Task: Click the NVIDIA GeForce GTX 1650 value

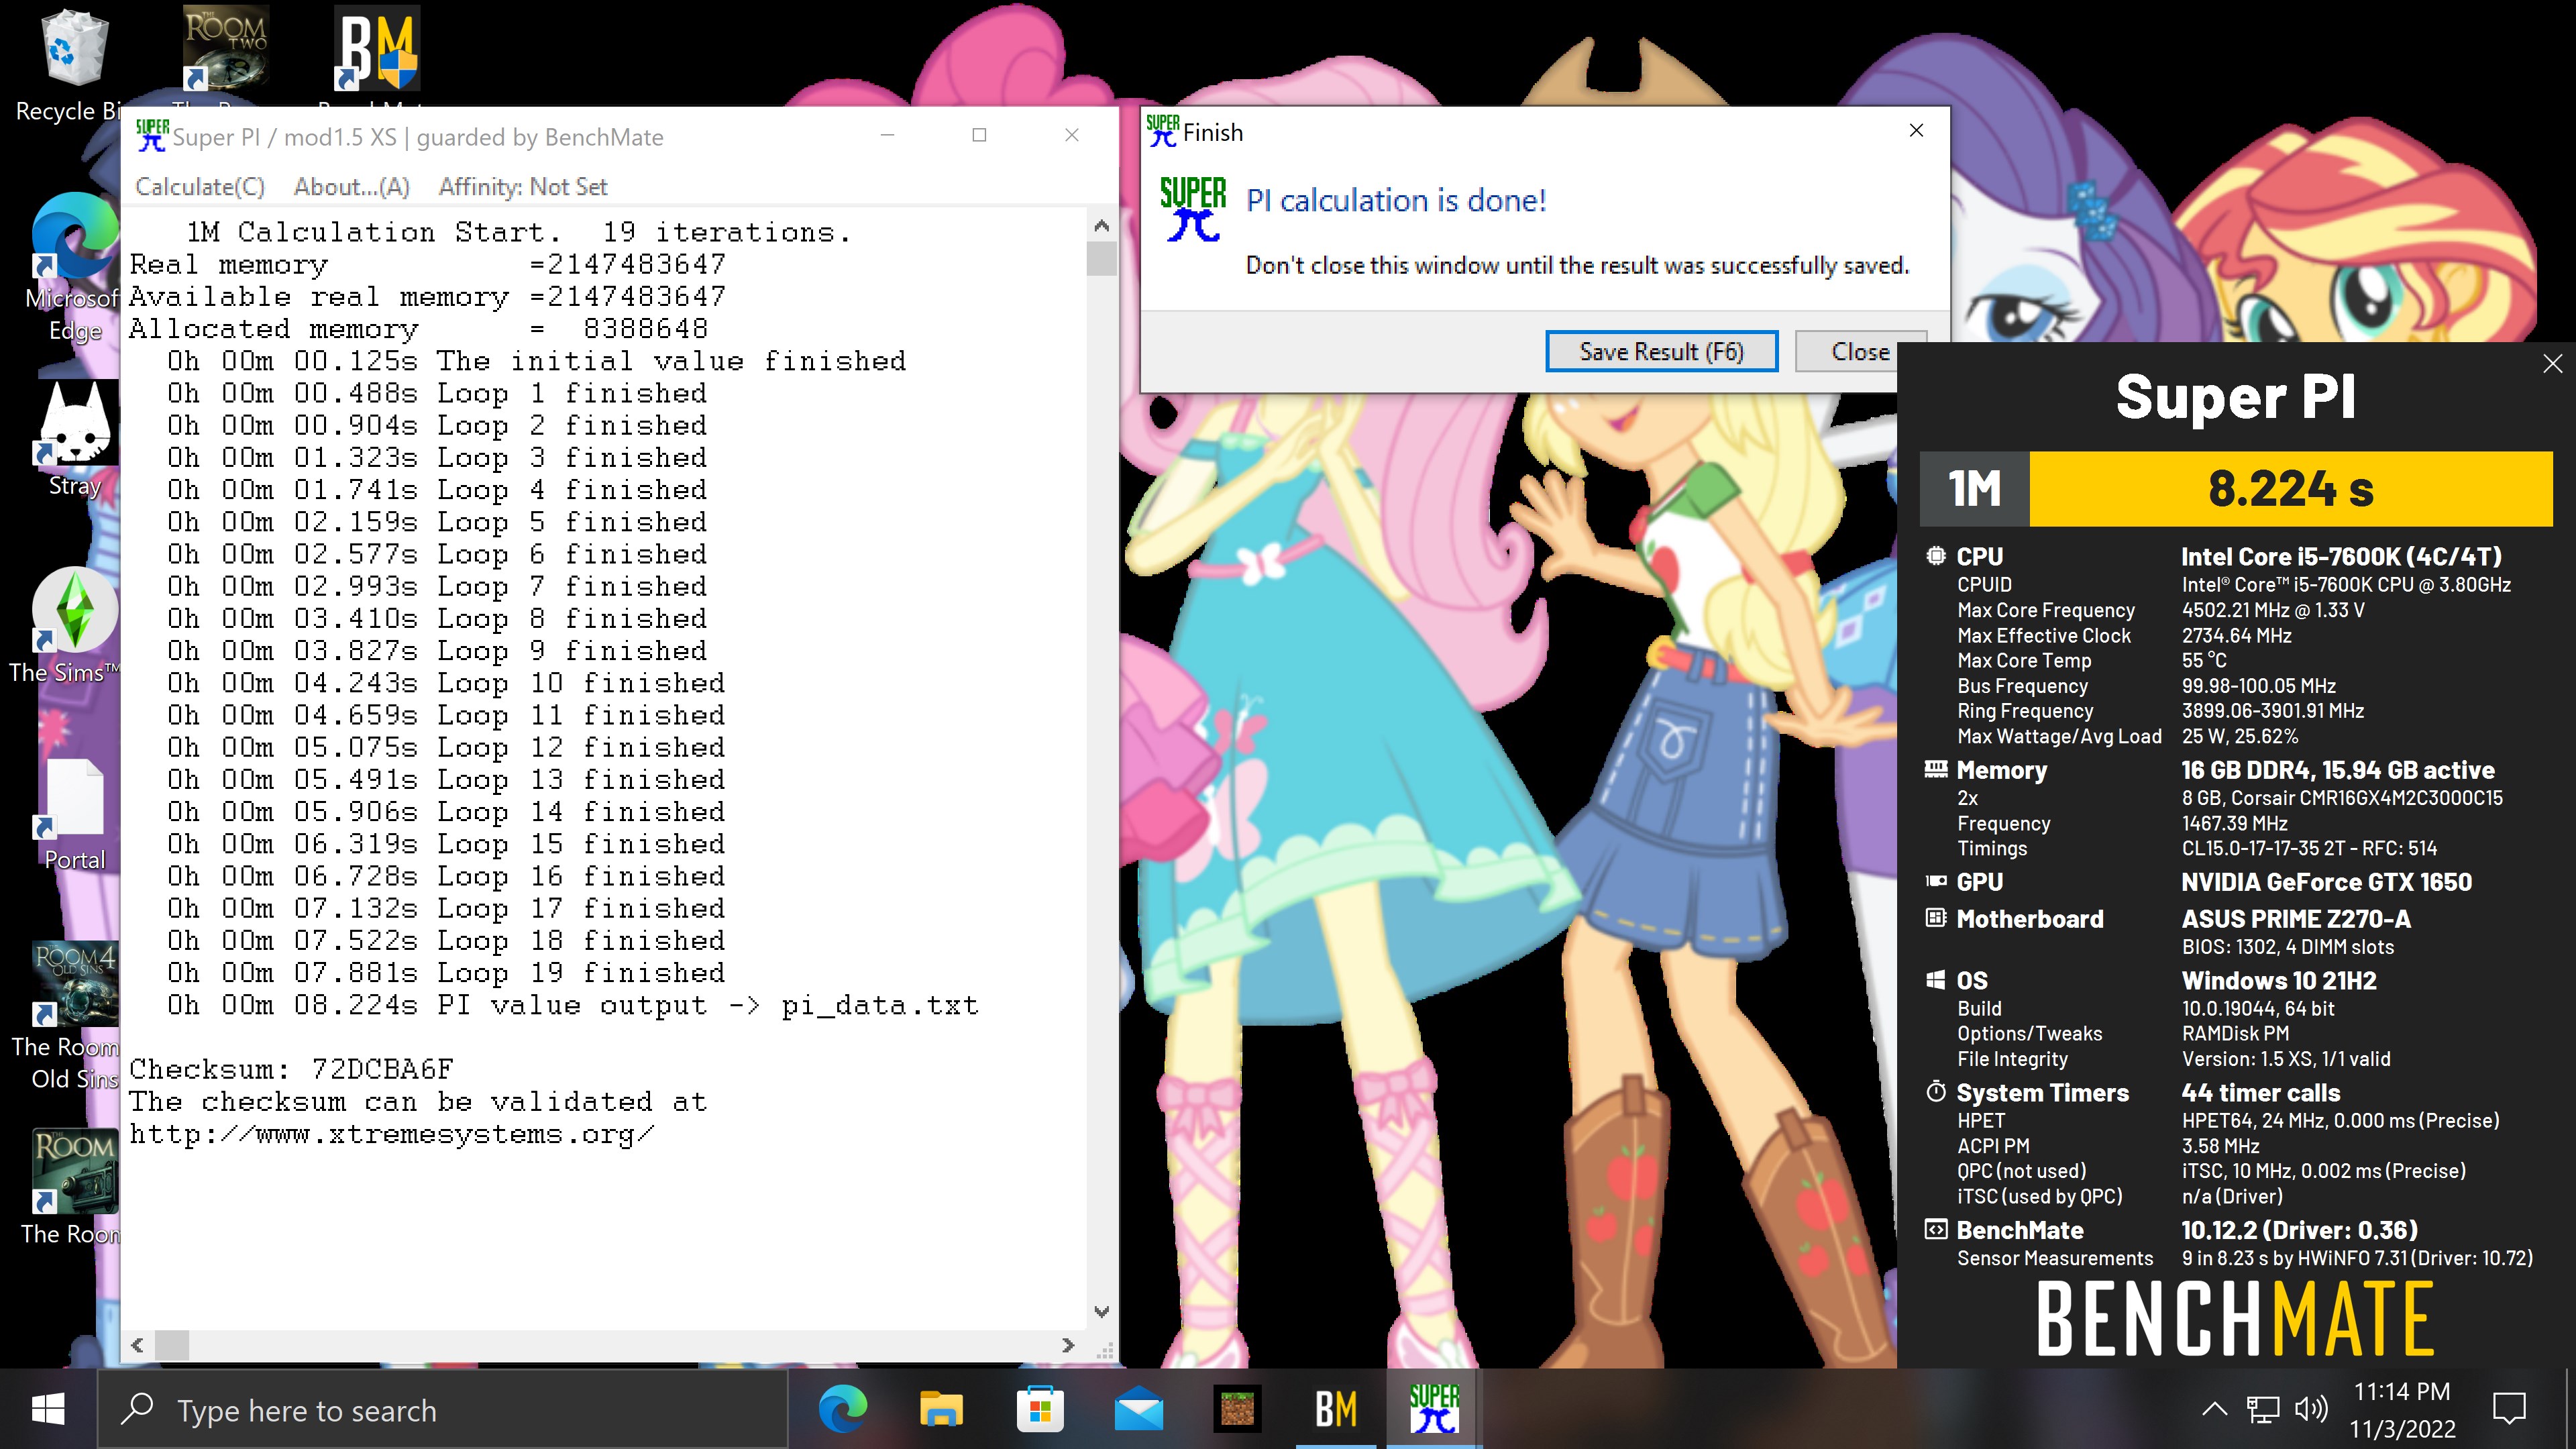Action: (2326, 882)
